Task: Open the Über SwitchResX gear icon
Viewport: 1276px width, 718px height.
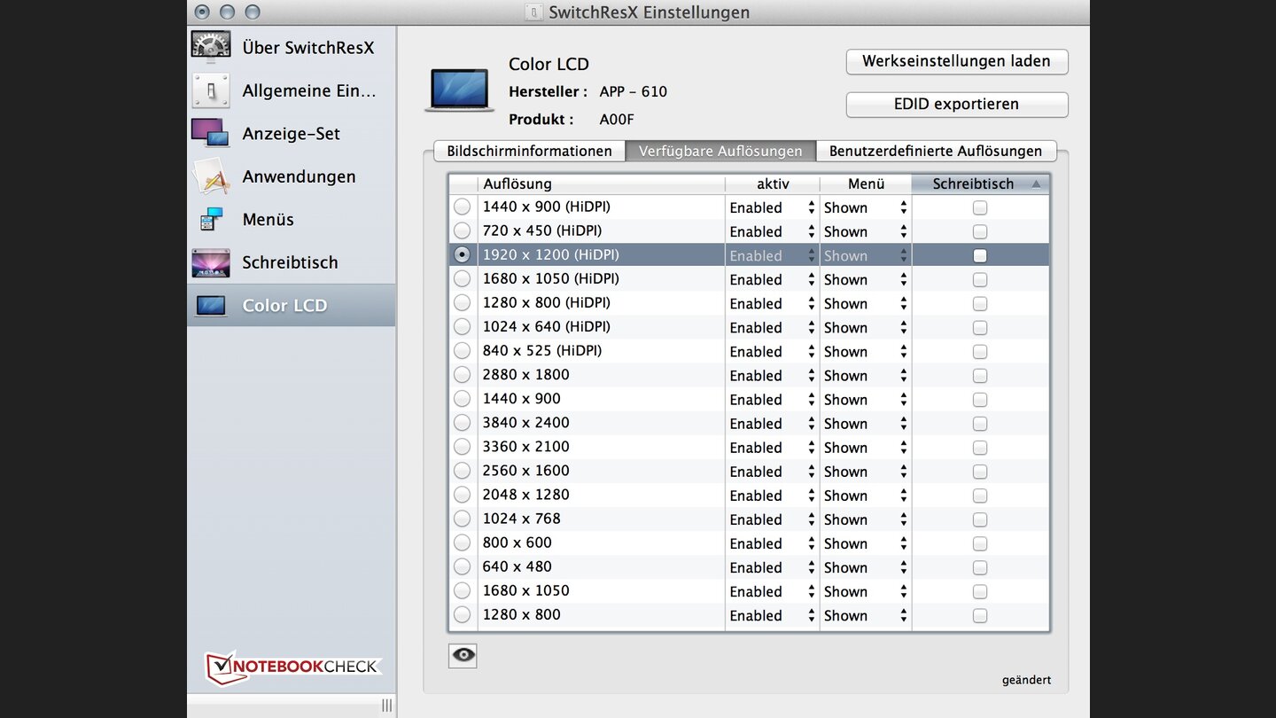Action: pos(211,47)
